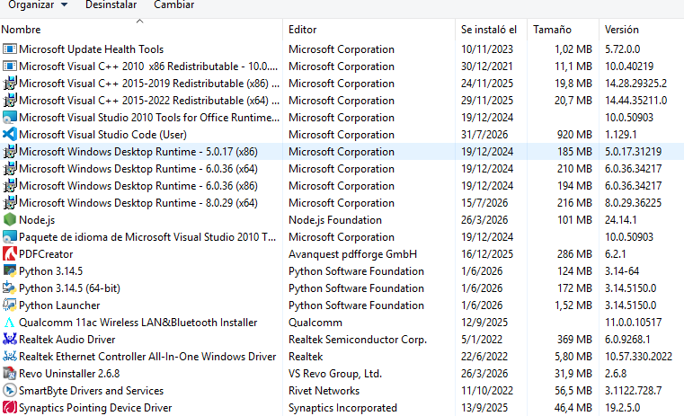Image resolution: width=684 pixels, height=416 pixels.
Task: Click the 369 MB size value
Action: point(574,340)
